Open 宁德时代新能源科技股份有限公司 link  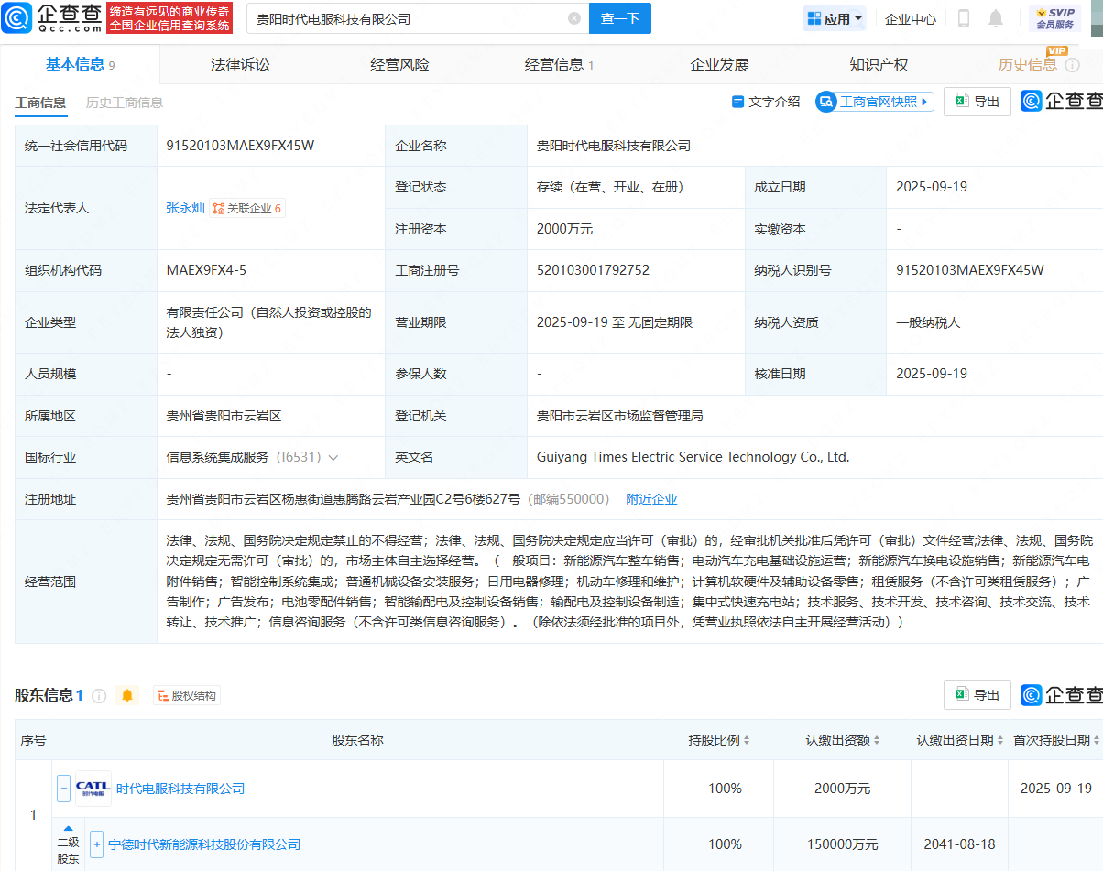coord(204,844)
